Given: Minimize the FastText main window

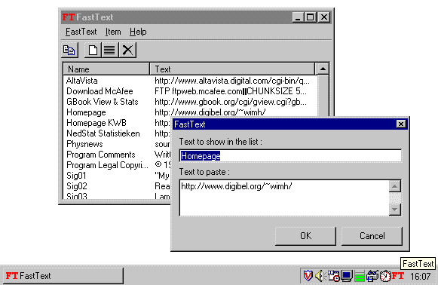Looking at the screenshot, I should click(298, 17).
